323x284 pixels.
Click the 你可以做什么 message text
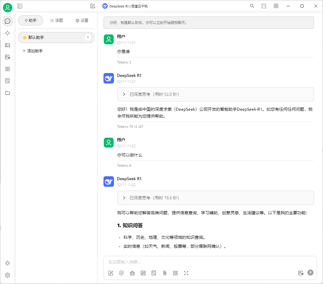[130, 155]
